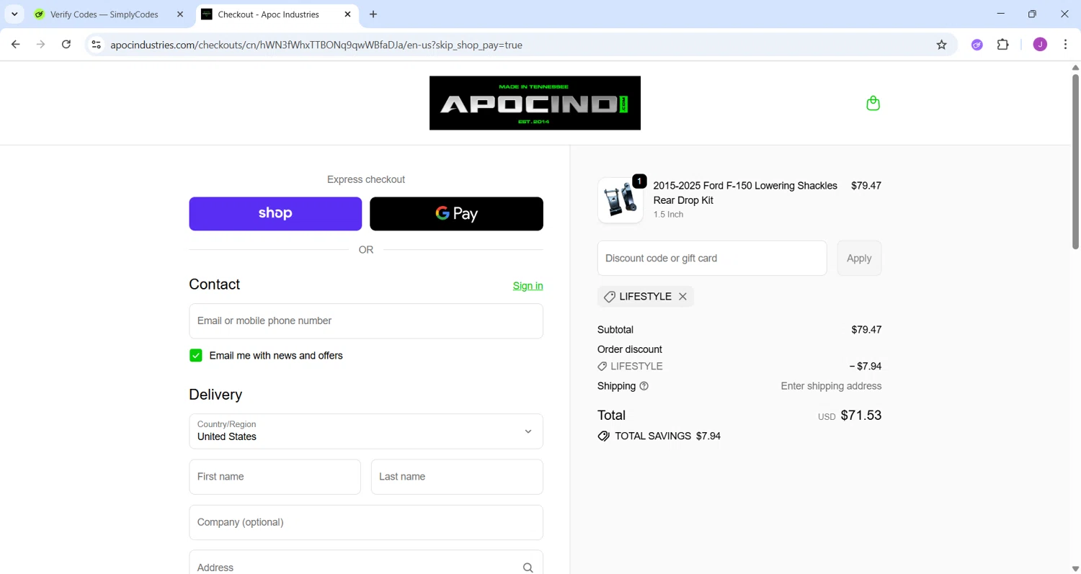Open the browser extensions puzzle icon
Image resolution: width=1081 pixels, height=574 pixels.
[x=1002, y=45]
